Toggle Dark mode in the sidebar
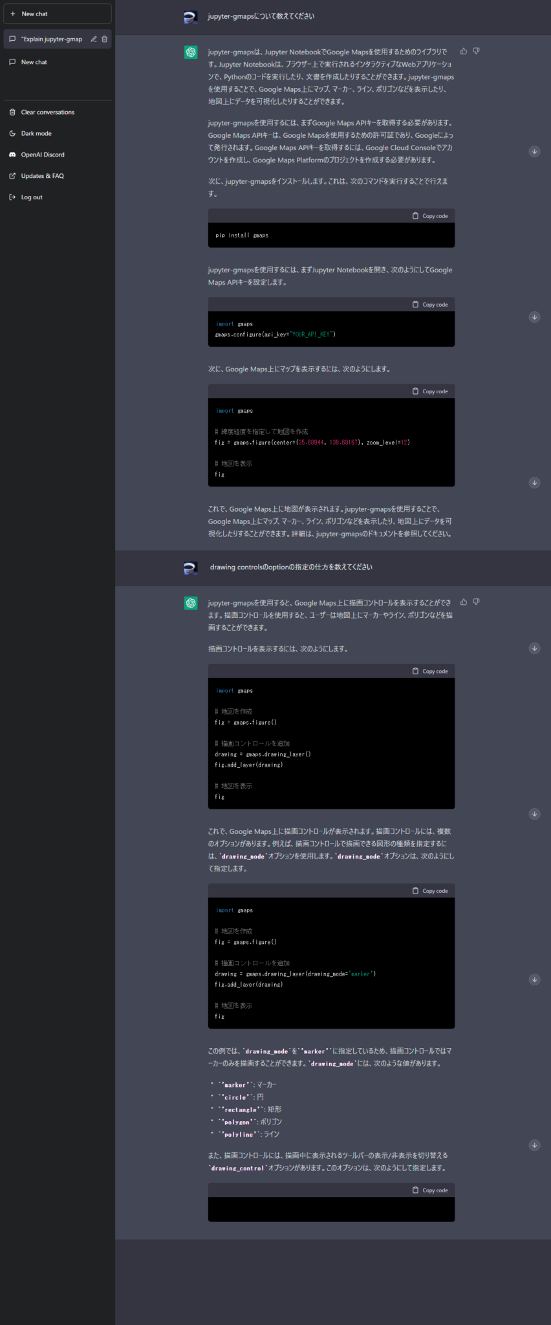This screenshot has height=1325, width=551. click(58, 133)
